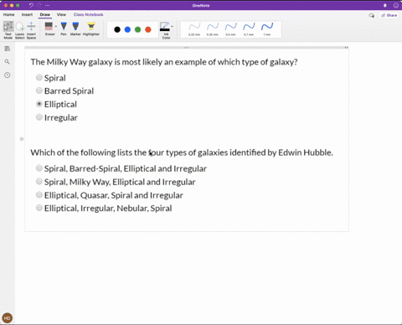
Task: Click the Milky Way galaxy question text
Action: [x=164, y=62]
